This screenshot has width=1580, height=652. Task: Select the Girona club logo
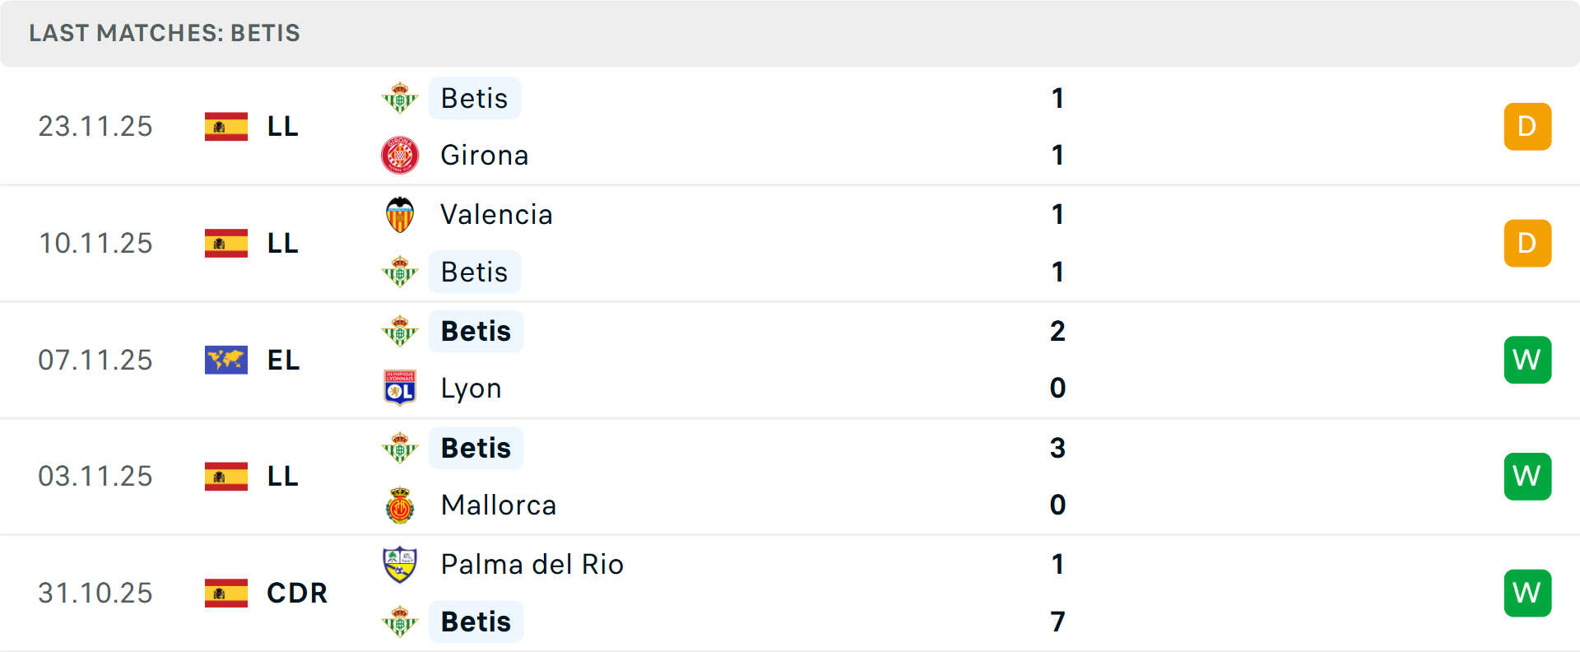tap(400, 155)
